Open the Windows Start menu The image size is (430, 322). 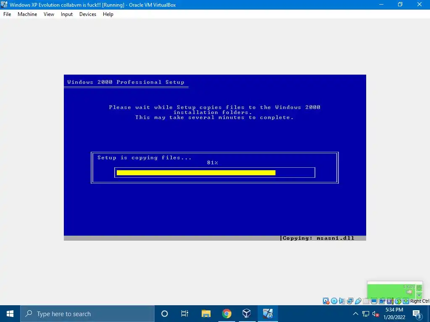(x=10, y=314)
